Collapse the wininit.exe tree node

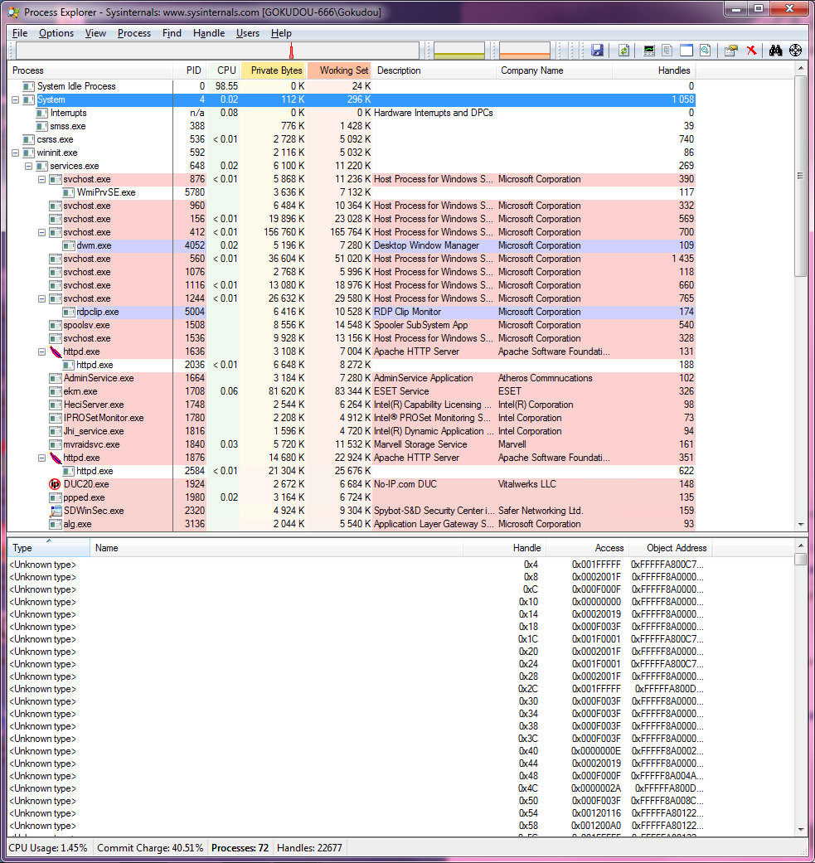point(16,153)
